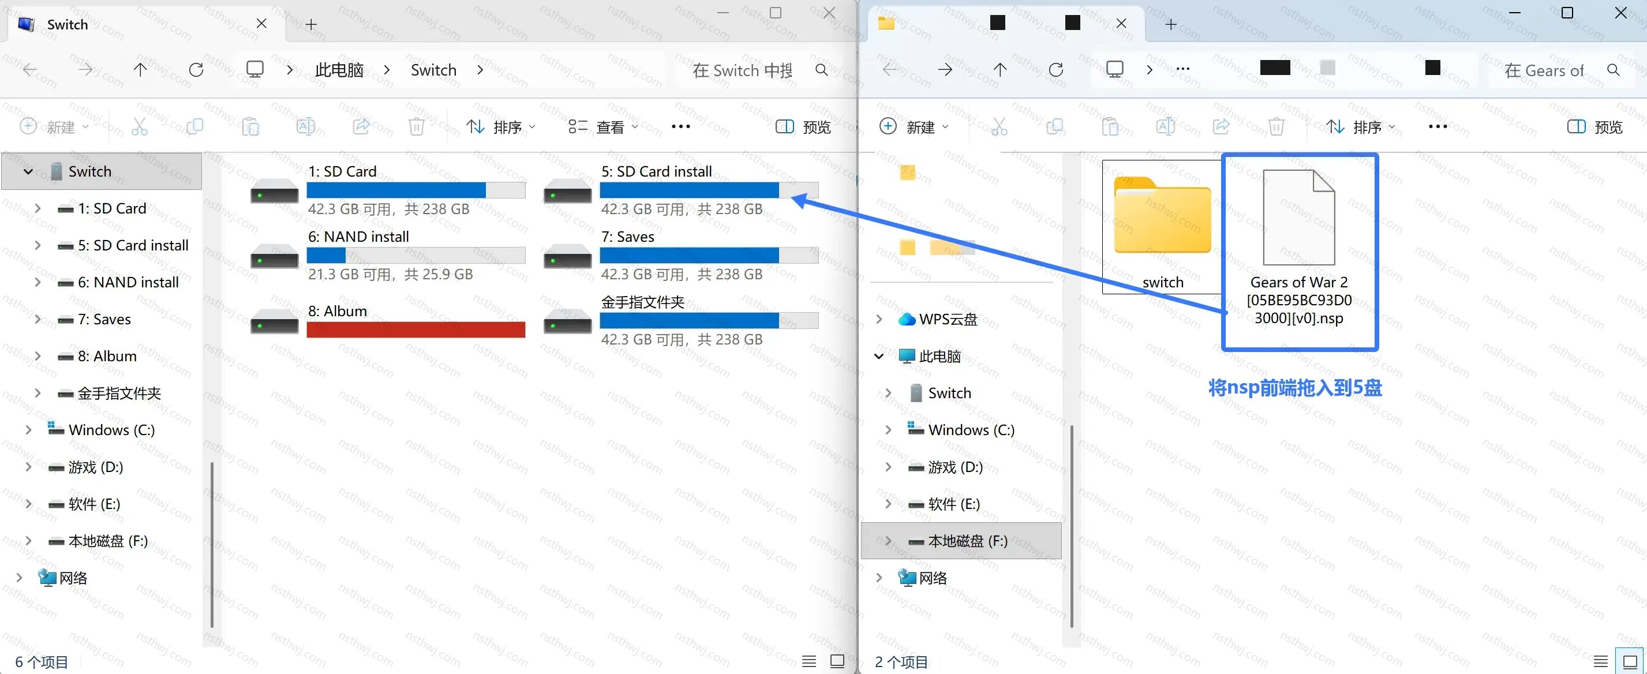The image size is (1647, 674).
Task: Click the up arrow in Switch window
Action: click(x=140, y=70)
